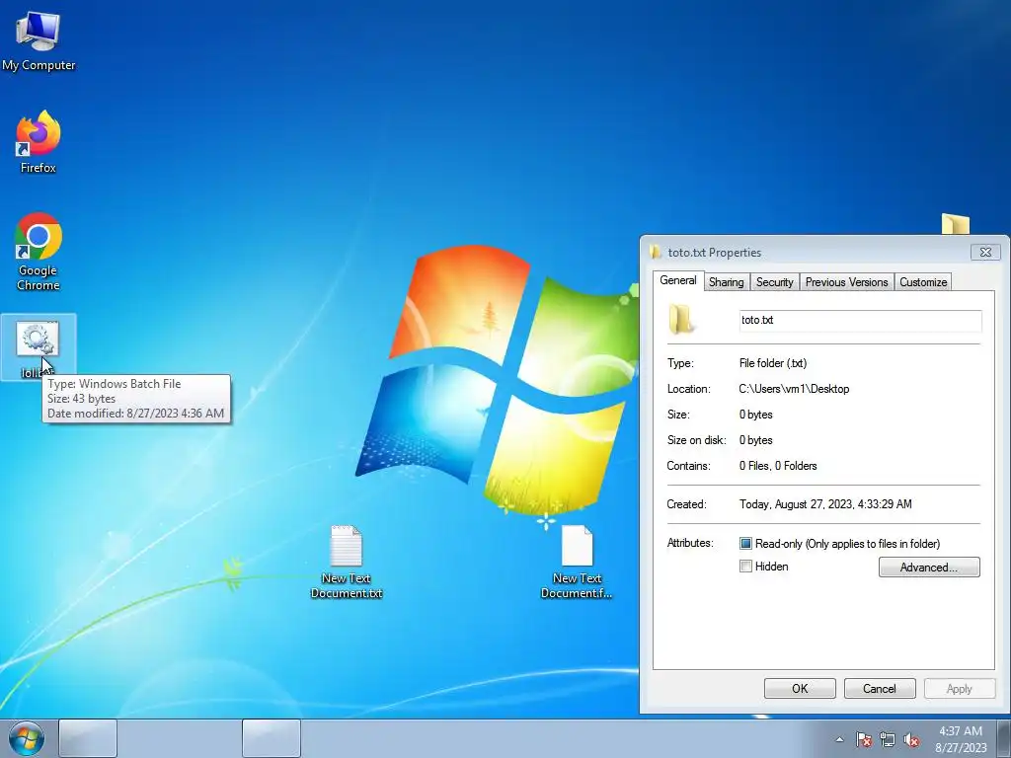Open the Advanced... attributes dialog
The width and height of the screenshot is (1011, 758).
(x=928, y=568)
